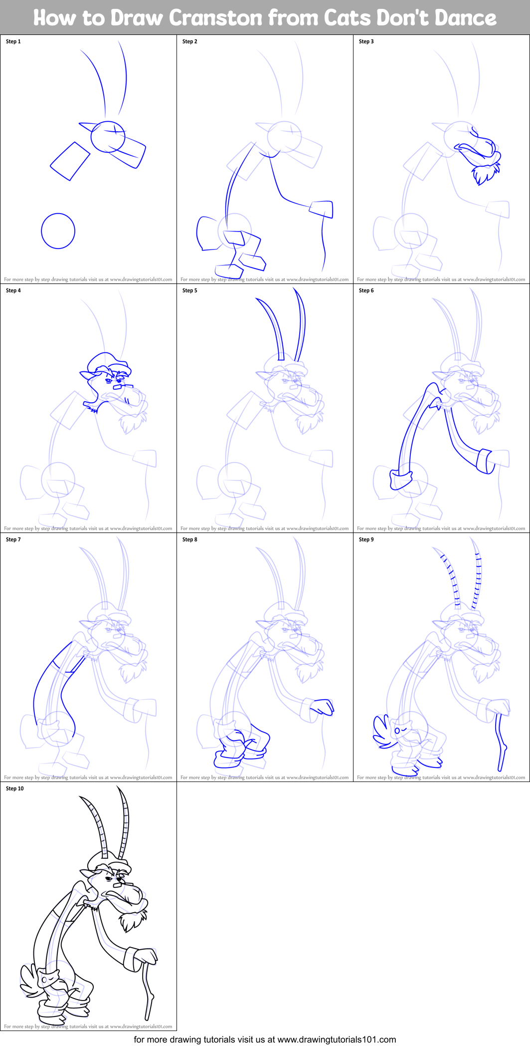Click the Step 10 panel website caption
530x1046 pixels.
pos(88,1027)
